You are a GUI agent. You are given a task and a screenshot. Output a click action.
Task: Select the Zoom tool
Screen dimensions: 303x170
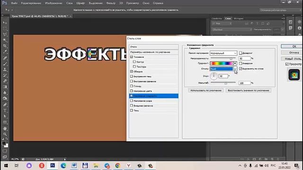[5, 134]
